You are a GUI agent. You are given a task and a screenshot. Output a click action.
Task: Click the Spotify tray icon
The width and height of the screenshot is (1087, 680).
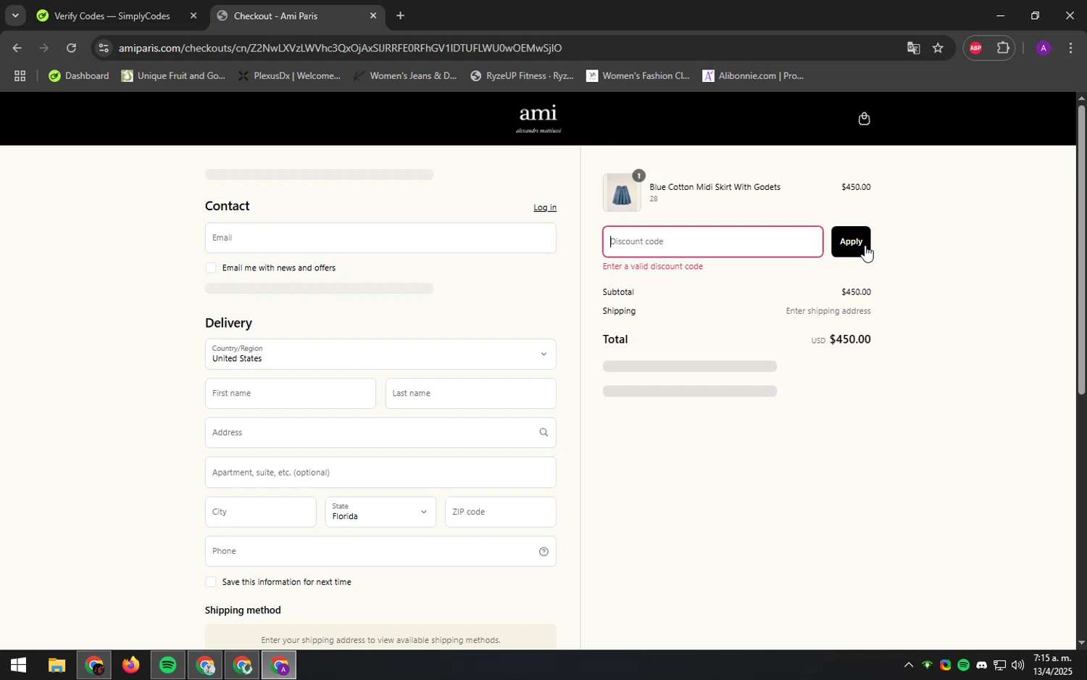coord(963,665)
